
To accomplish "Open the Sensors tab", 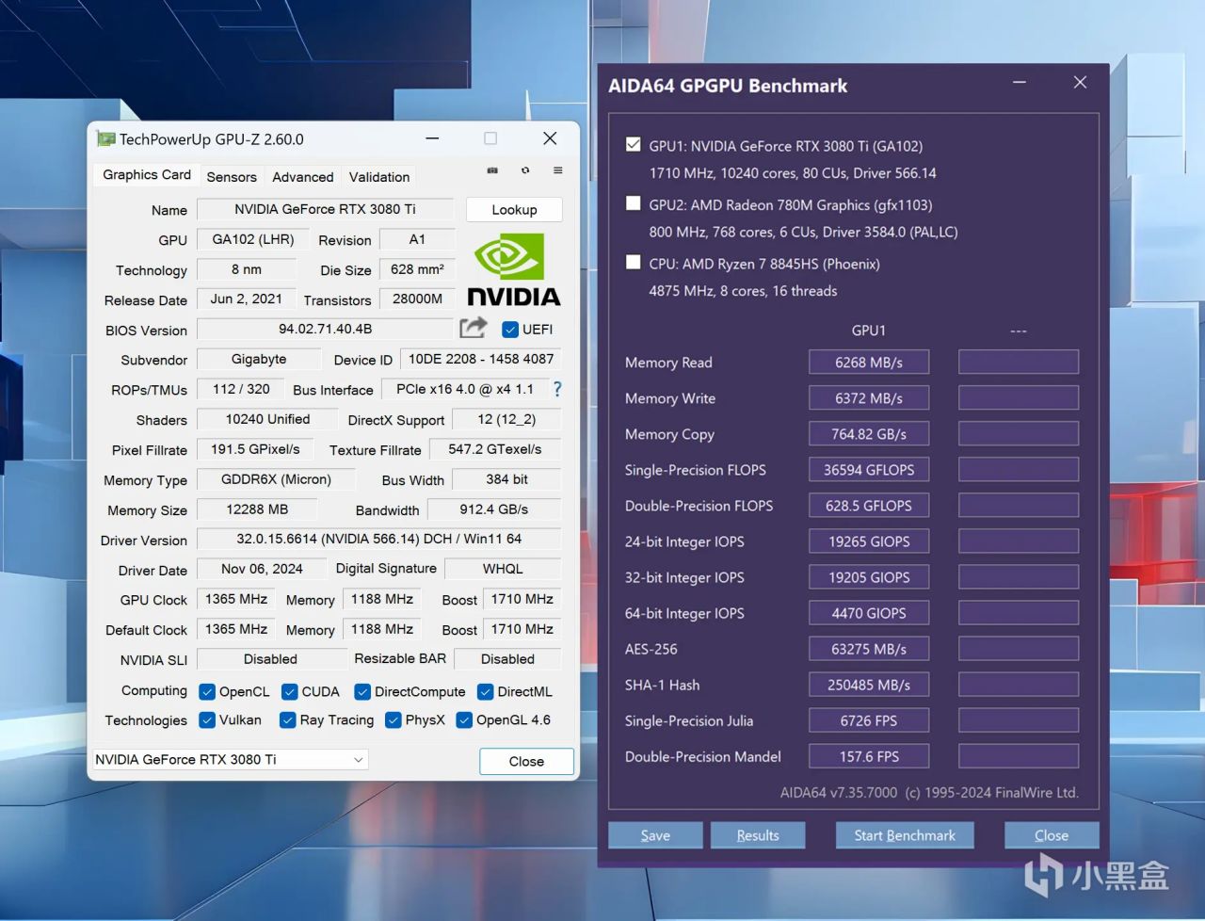I will [x=232, y=177].
